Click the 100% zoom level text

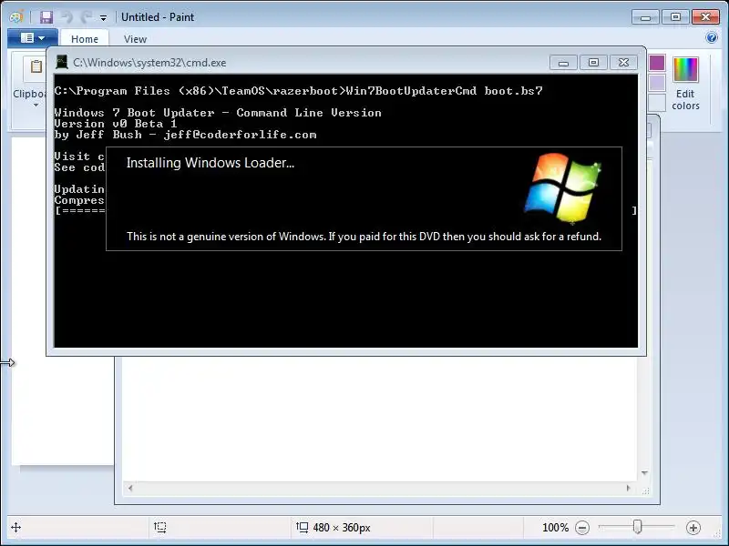tap(555, 528)
